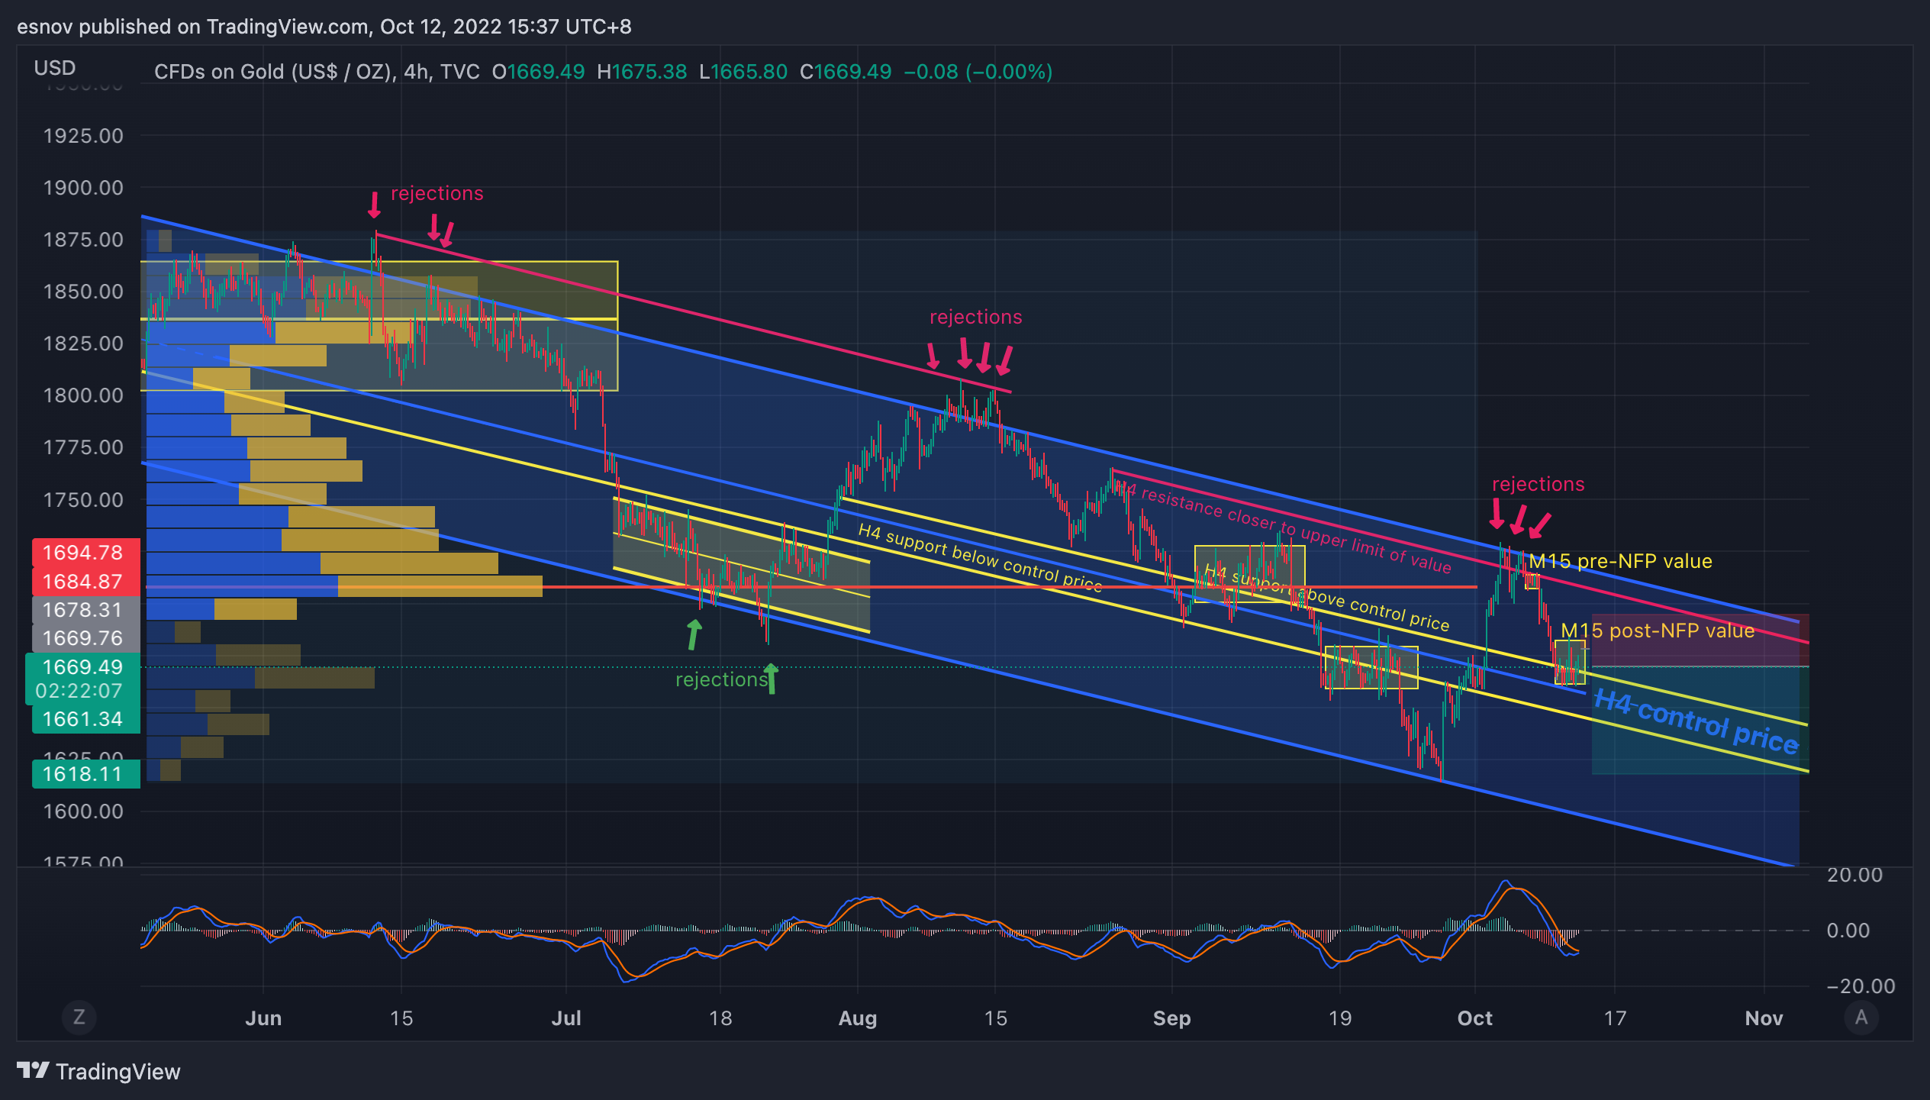Select the 1684.87 red price label

(86, 582)
